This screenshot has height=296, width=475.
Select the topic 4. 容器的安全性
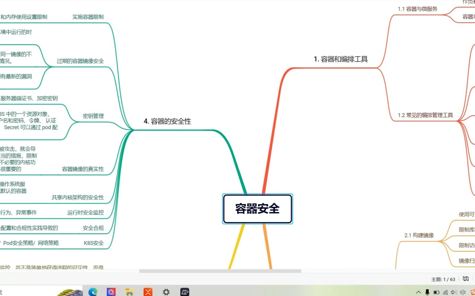point(168,121)
